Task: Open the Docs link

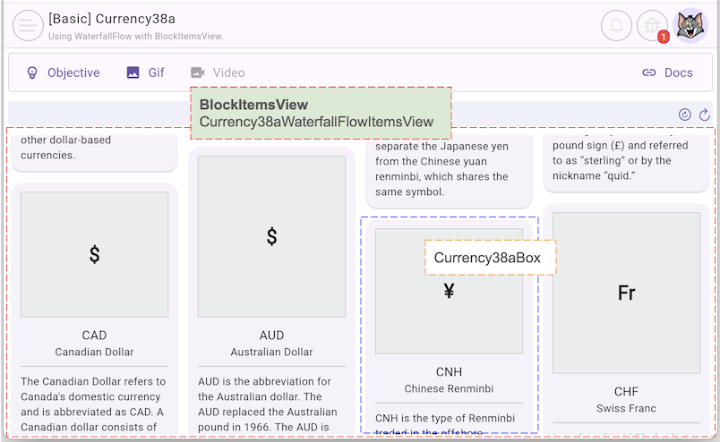Action: [x=678, y=72]
